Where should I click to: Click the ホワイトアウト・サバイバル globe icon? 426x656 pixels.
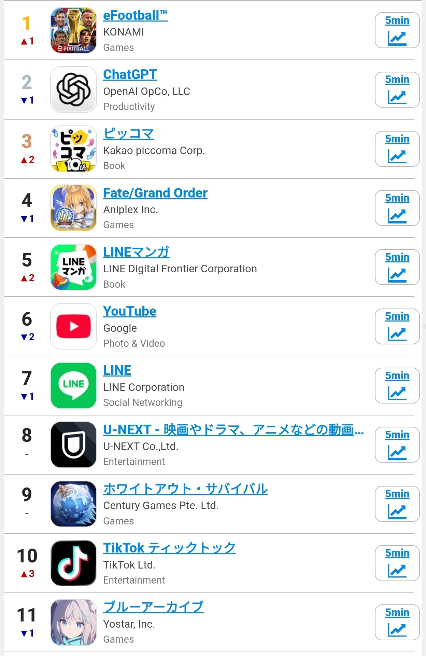73,504
